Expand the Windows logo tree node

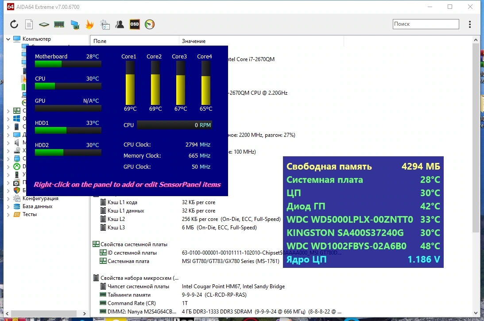click(x=8, y=119)
